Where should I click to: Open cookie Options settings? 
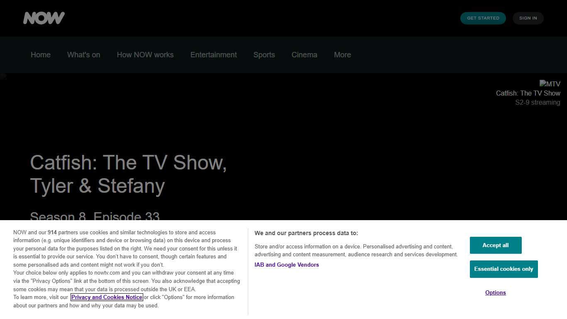coord(495,292)
